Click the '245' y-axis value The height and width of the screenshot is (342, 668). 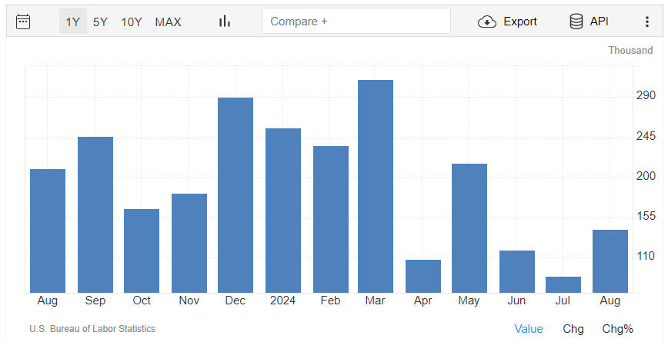pos(646,136)
